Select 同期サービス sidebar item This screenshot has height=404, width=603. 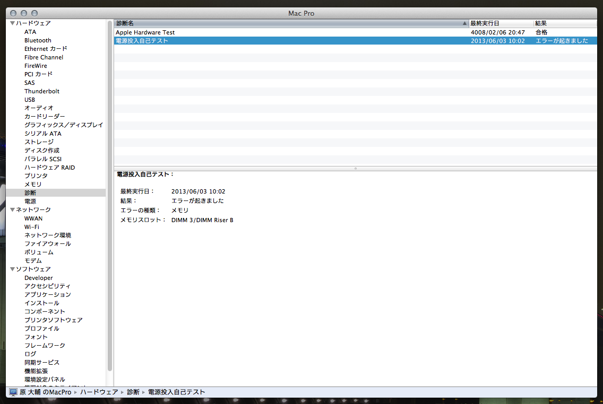(x=41, y=363)
